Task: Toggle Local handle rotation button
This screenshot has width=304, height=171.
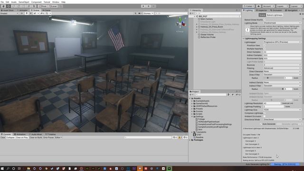Action: (53, 6)
